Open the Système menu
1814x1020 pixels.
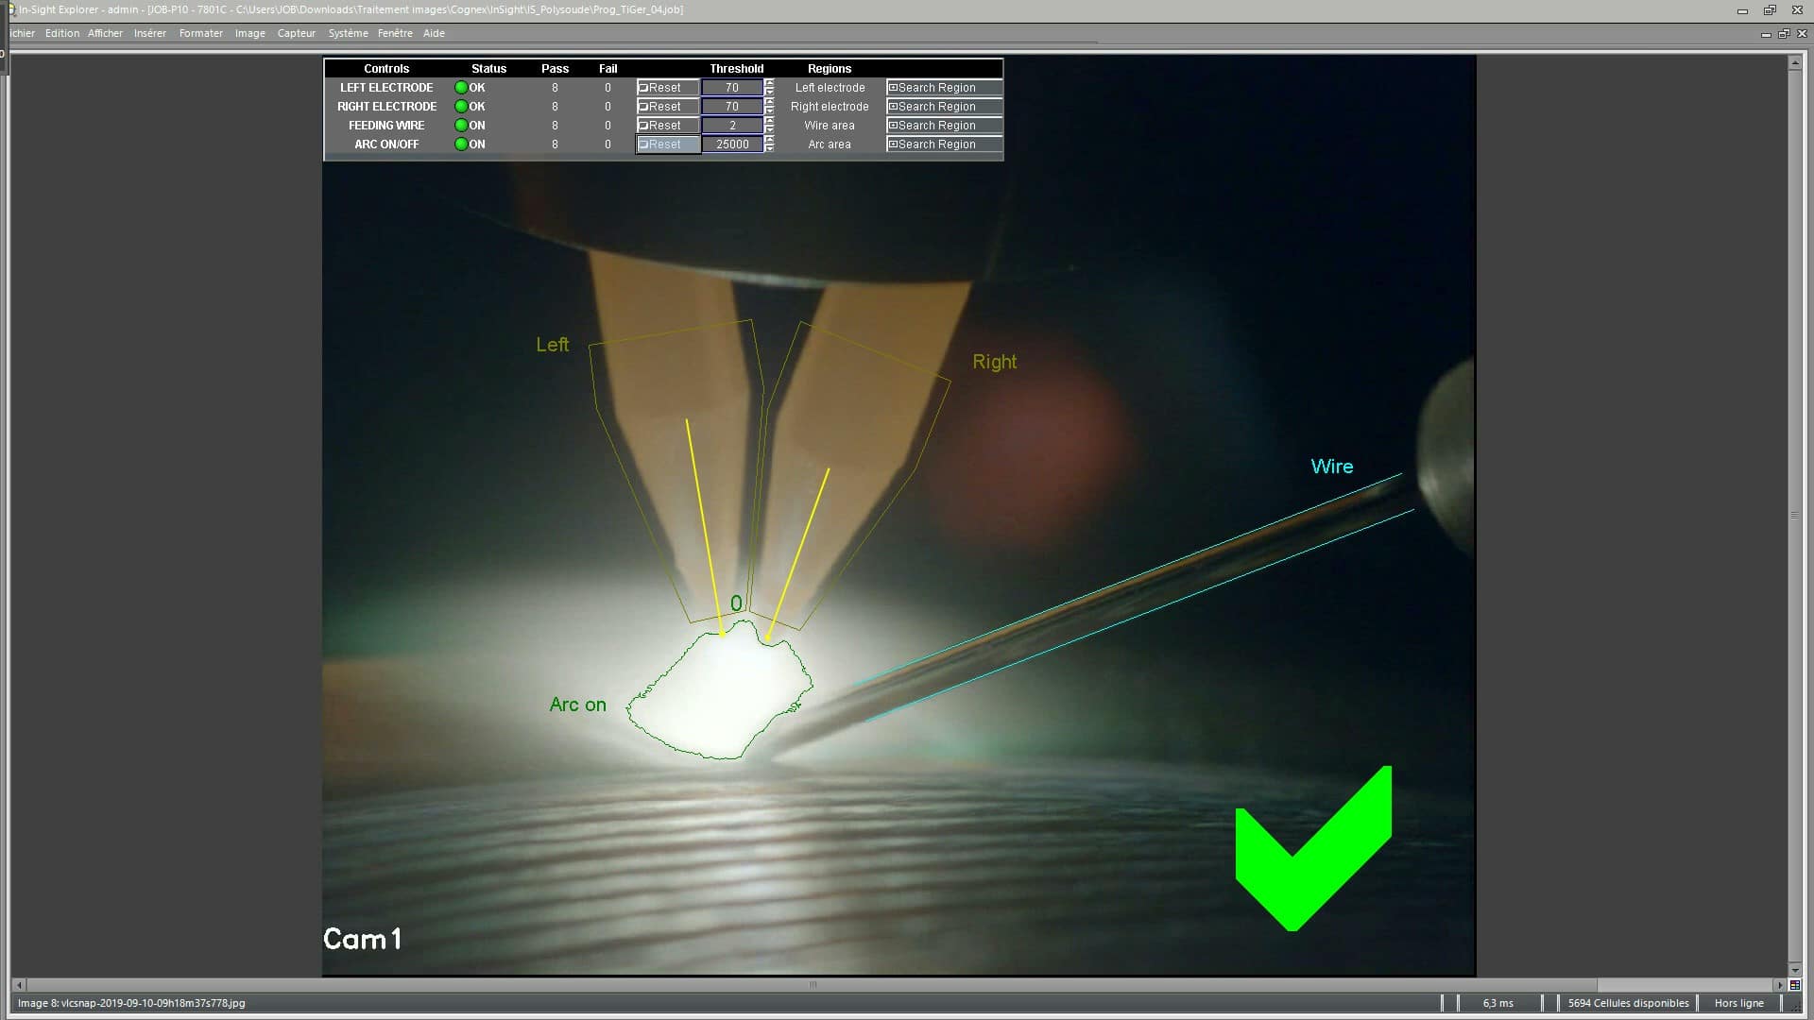pos(348,33)
